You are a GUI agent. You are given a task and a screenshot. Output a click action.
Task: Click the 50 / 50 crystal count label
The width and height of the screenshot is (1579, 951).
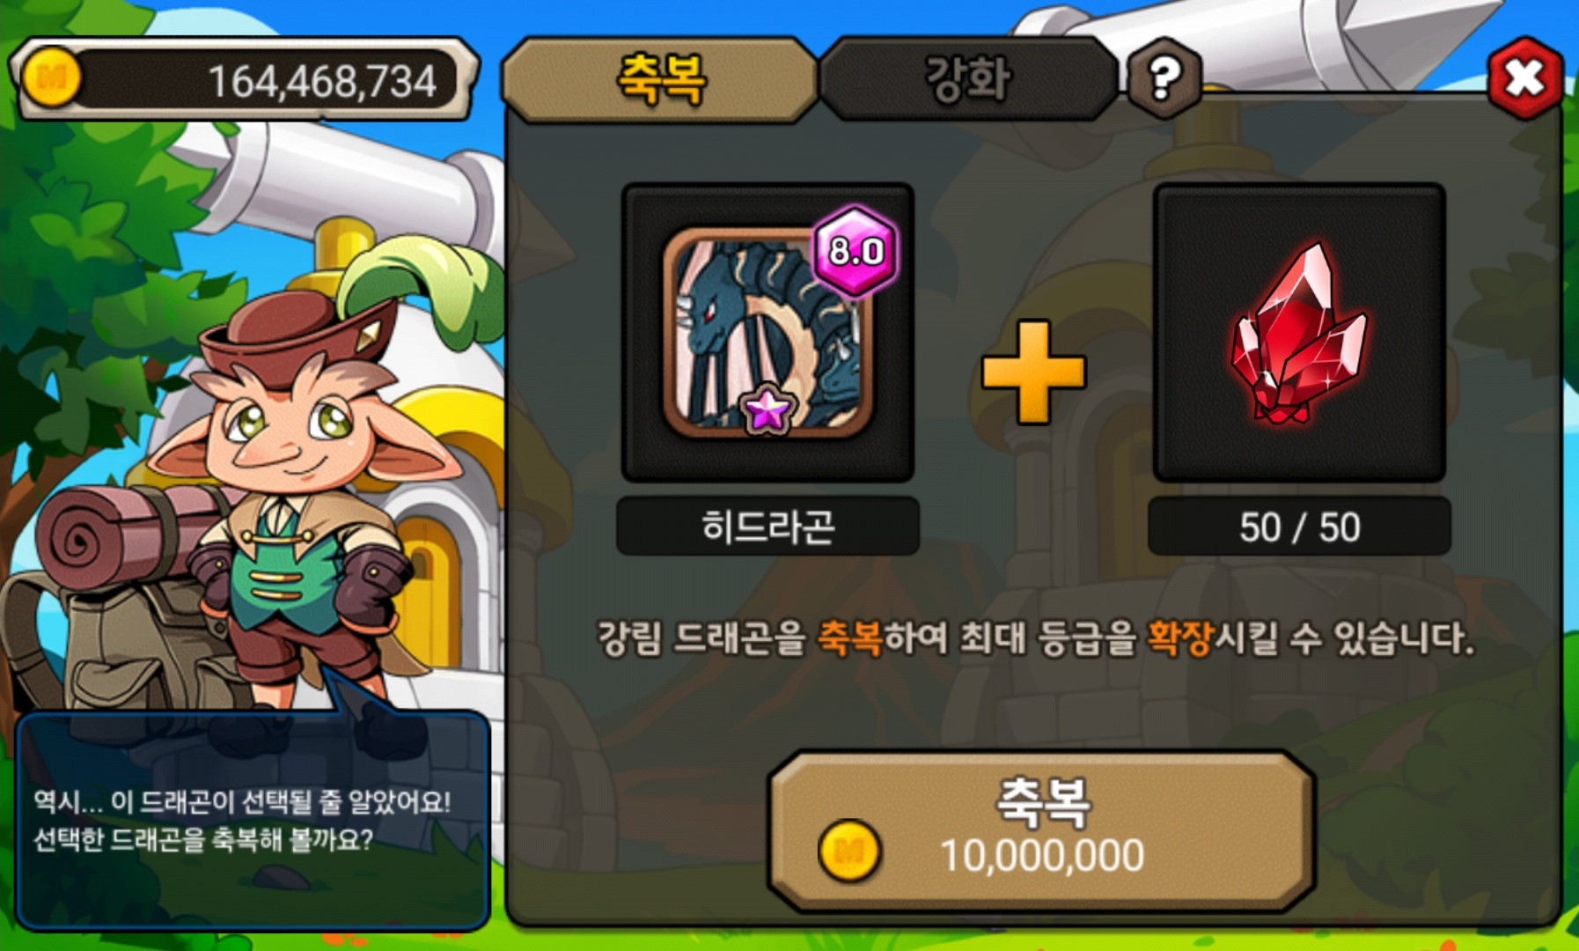1299,527
